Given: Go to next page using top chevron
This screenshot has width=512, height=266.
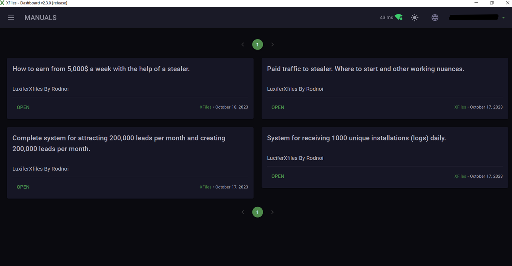Looking at the screenshot, I should click(272, 44).
